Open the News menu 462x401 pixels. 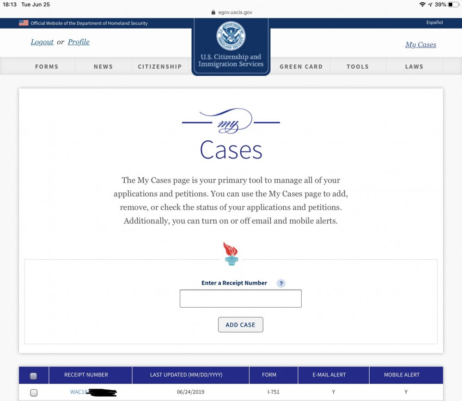coord(103,67)
